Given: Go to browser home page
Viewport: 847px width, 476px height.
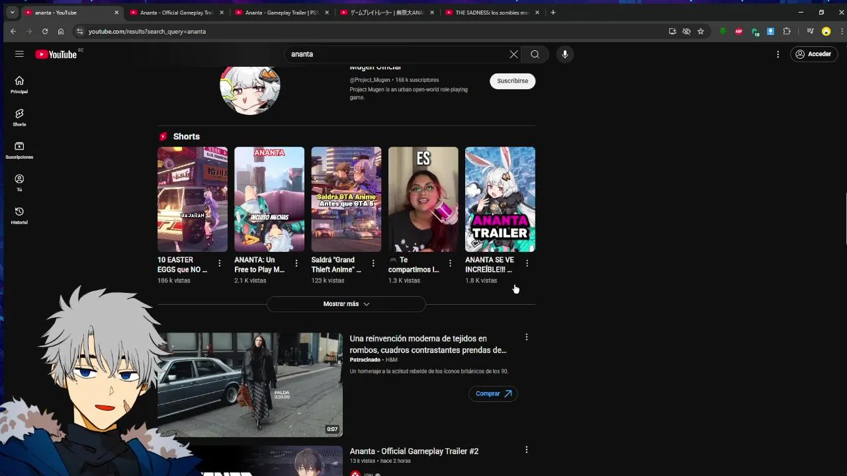Looking at the screenshot, I should coord(61,31).
